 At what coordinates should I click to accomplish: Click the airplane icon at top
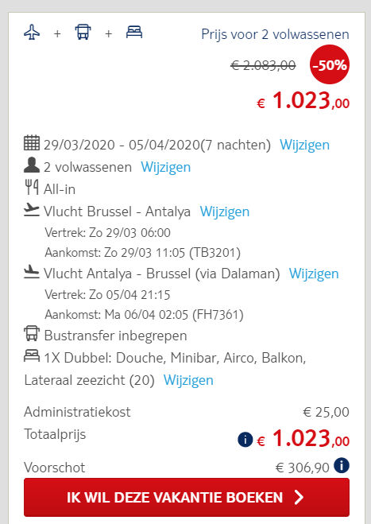pos(32,33)
